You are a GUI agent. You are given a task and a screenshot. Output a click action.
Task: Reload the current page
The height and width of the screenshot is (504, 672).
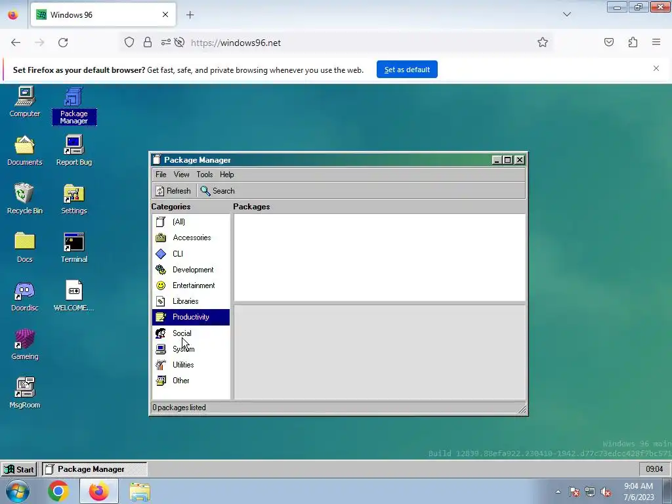click(63, 43)
